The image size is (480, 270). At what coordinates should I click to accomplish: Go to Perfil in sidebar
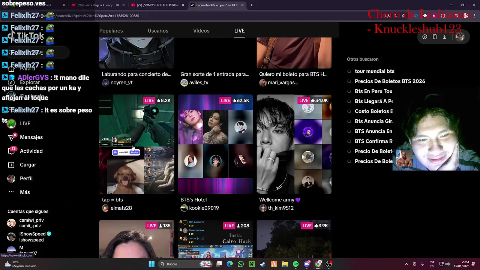click(x=20, y=178)
